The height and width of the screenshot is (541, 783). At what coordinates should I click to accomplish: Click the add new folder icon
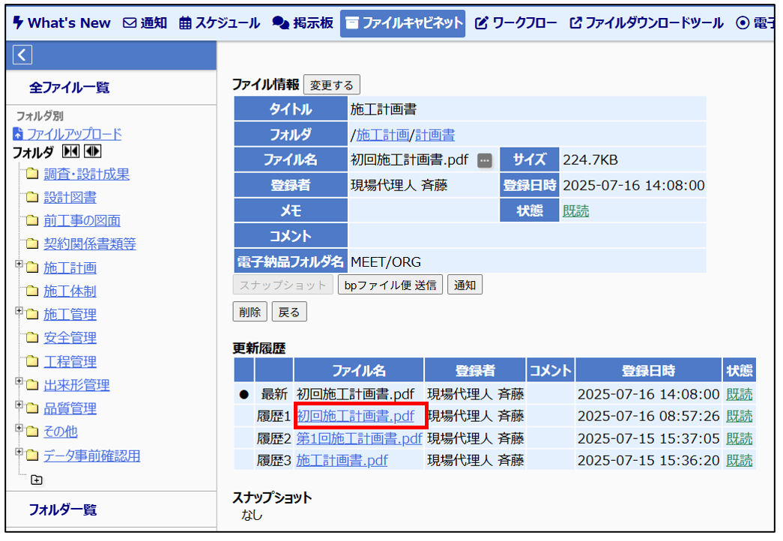coord(36,480)
